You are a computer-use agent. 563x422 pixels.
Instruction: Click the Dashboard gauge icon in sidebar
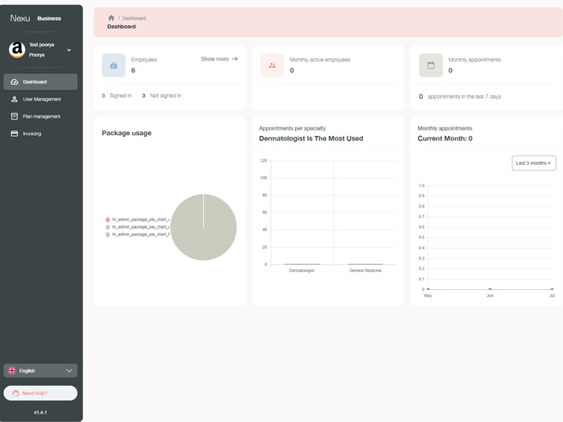click(x=14, y=82)
